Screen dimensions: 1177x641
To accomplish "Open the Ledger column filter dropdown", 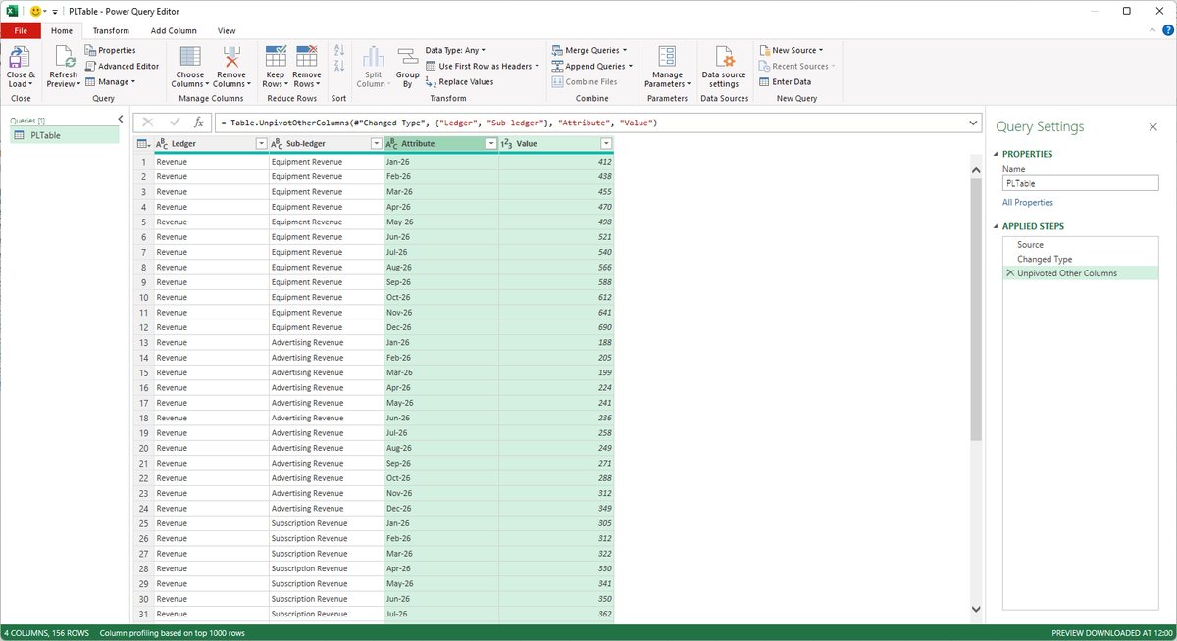I will click(261, 144).
